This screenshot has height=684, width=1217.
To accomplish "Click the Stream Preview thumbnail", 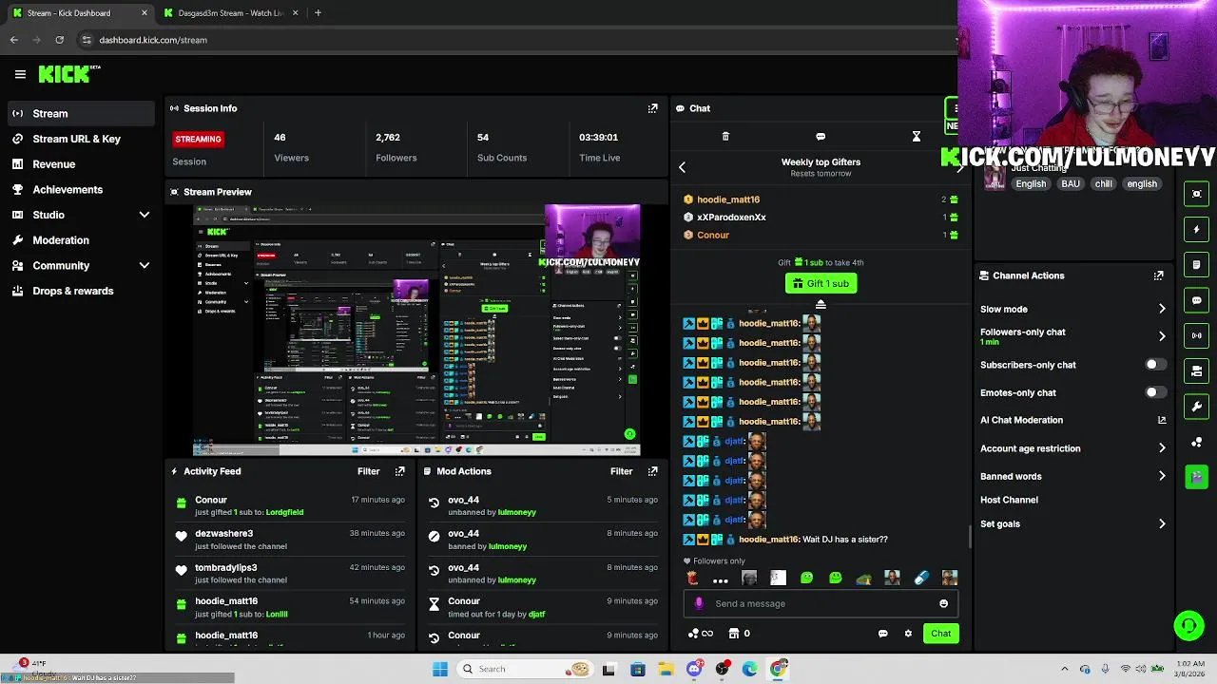I will click(416, 331).
